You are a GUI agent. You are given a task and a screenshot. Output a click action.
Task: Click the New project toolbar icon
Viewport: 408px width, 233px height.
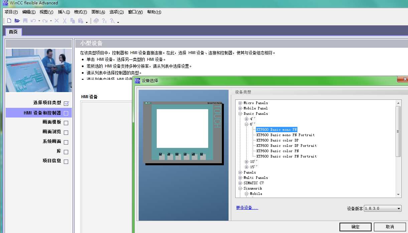pyautogui.click(x=9, y=21)
